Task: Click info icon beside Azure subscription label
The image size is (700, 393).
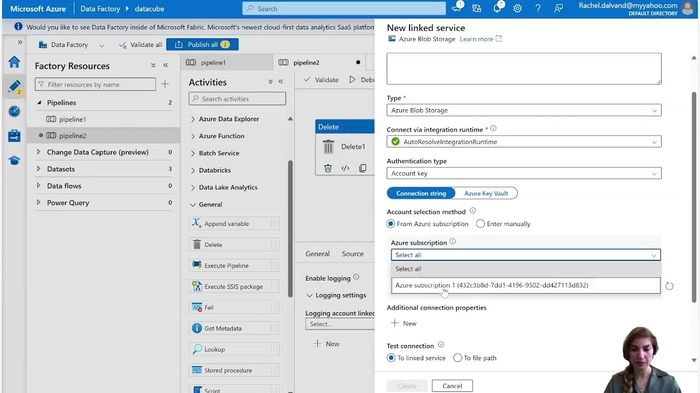Action: tap(452, 242)
